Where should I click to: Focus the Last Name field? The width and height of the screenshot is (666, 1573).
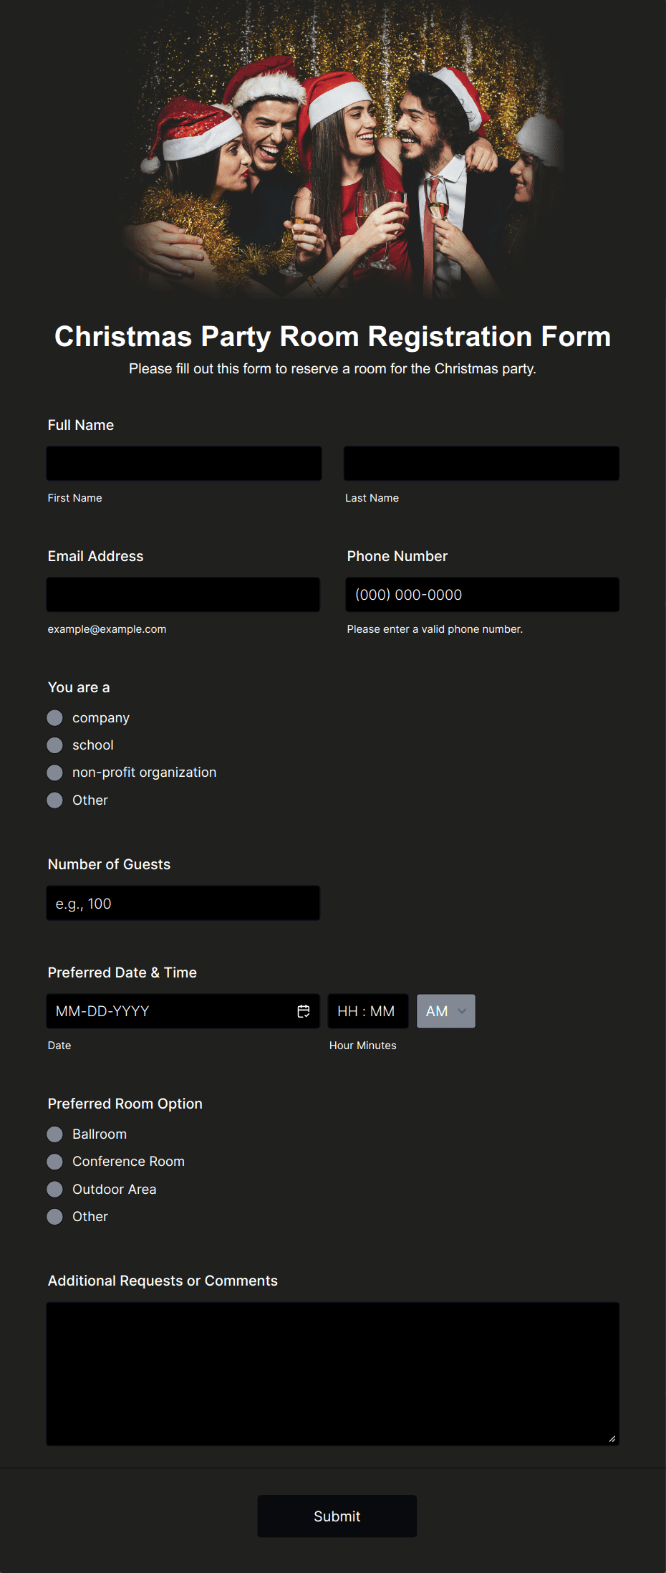point(481,464)
